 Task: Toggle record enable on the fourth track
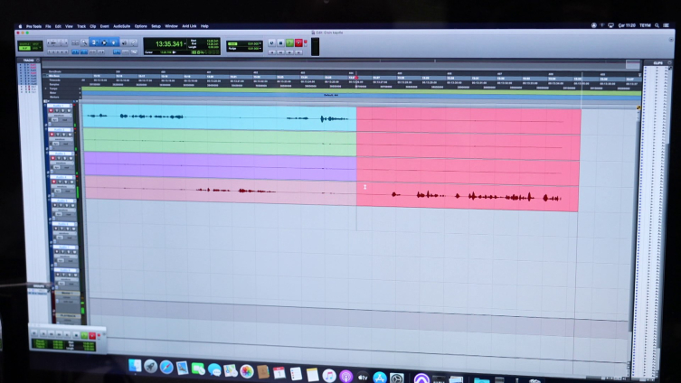coord(53,183)
